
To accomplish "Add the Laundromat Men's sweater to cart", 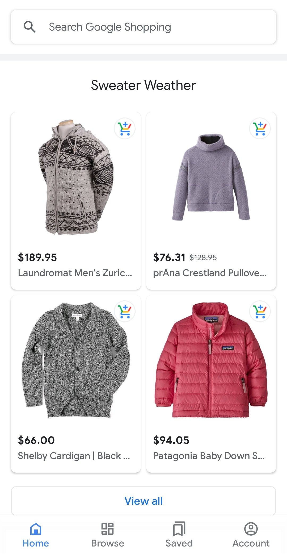I will (125, 128).
